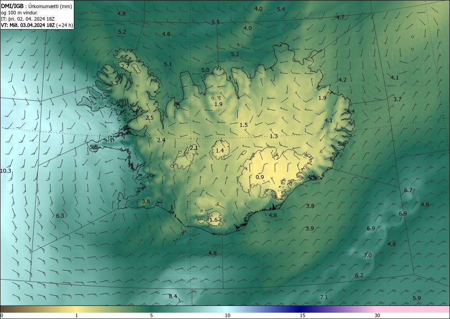
Task: Click the map value 2.7
Action: [x=125, y=66]
